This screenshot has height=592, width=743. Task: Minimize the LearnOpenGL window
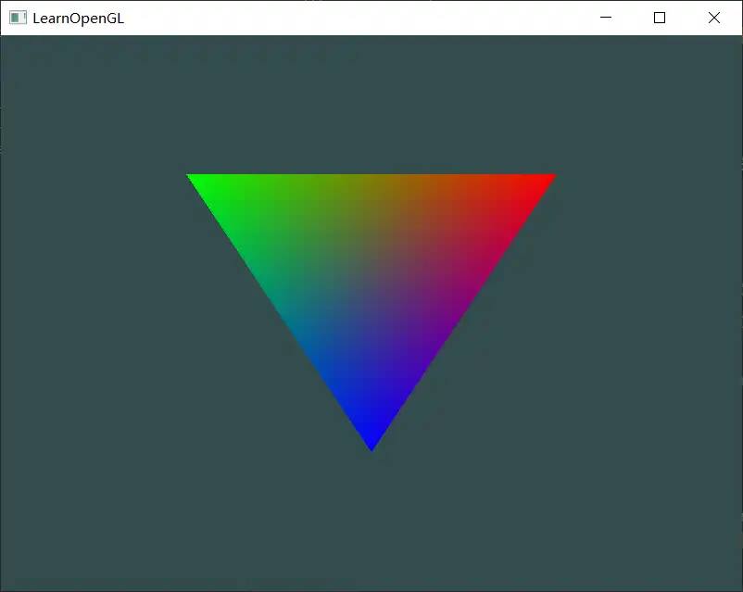coord(606,18)
